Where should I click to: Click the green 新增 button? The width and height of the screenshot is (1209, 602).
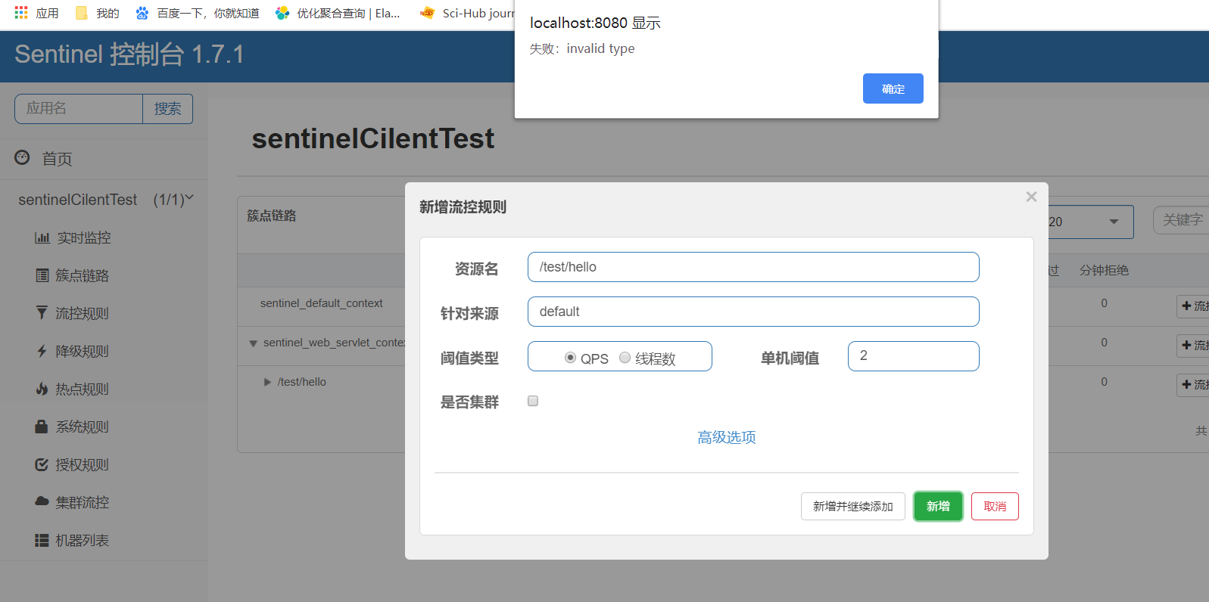[x=938, y=506]
